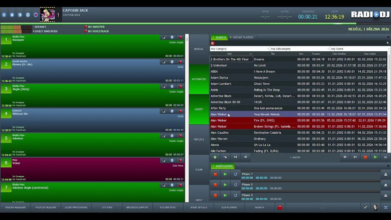Remove David Guetta Flames from the playlist
This screenshot has height=220, width=391.
click(180, 62)
